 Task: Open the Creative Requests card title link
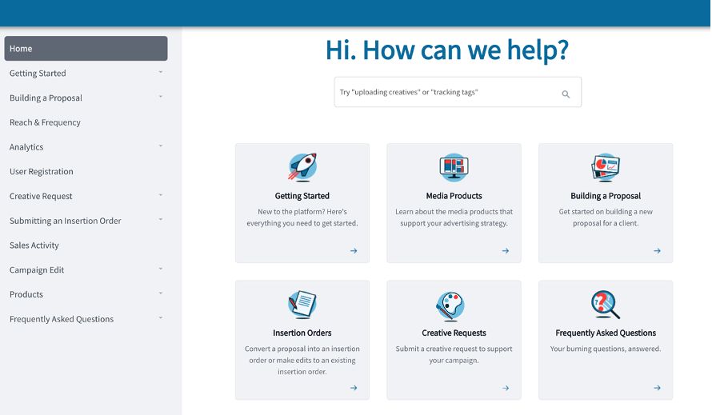pyautogui.click(x=454, y=333)
